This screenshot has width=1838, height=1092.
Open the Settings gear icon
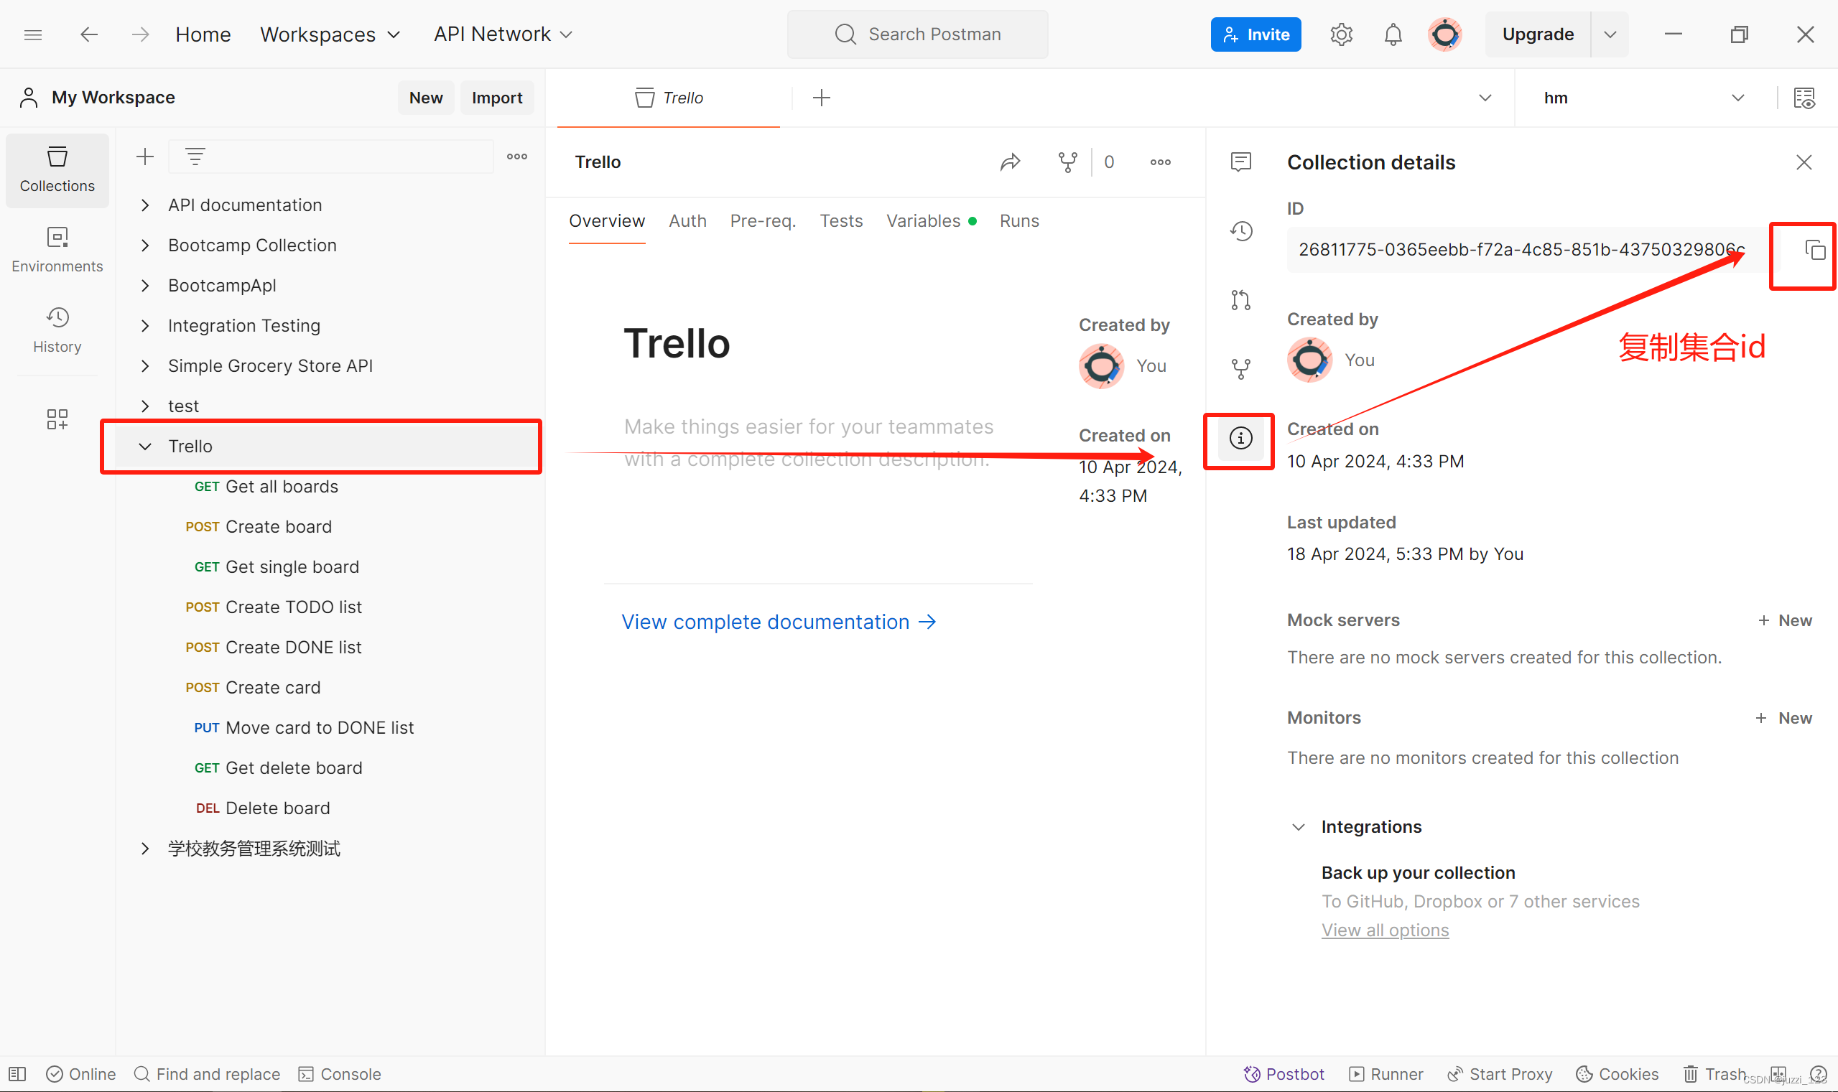[x=1341, y=34]
